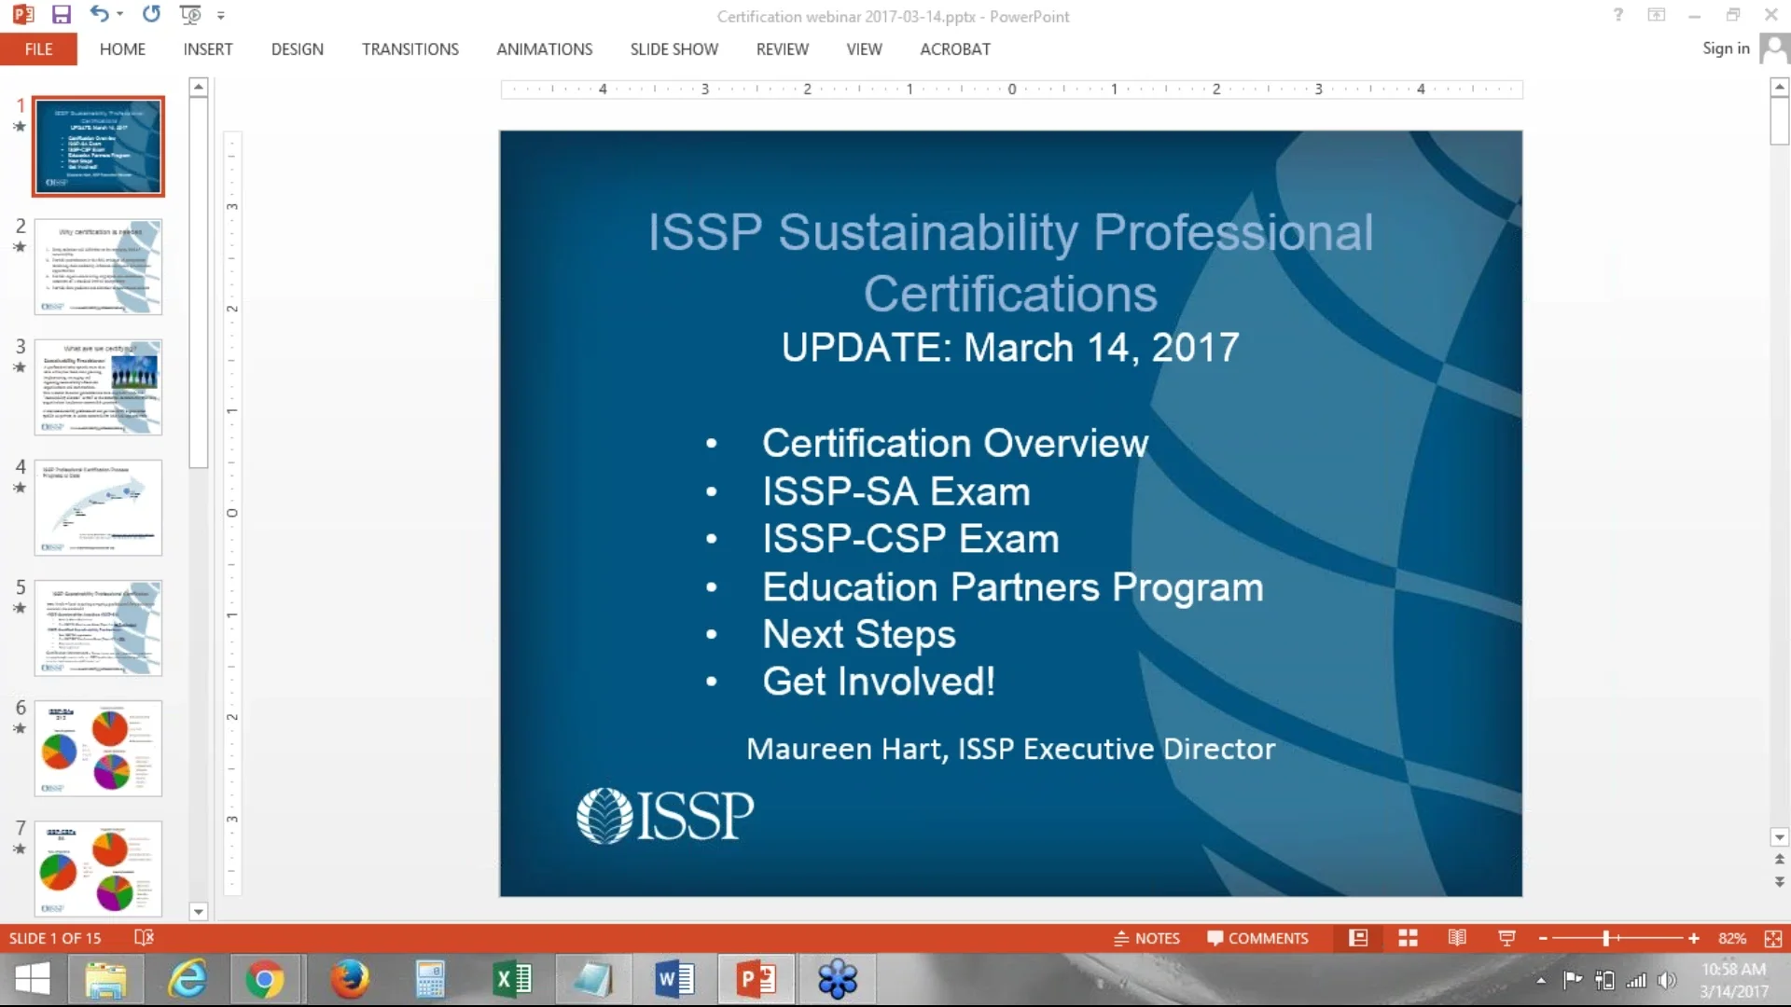Select Normal view in the status bar
This screenshot has width=1791, height=1007.
1358,938
